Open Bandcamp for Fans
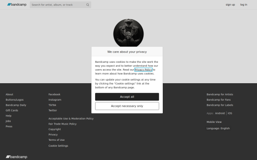This screenshot has height=160, width=257. click(218, 100)
